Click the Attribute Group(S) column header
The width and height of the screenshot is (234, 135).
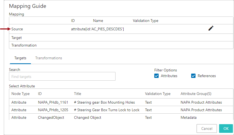pyautogui.click(x=196, y=94)
